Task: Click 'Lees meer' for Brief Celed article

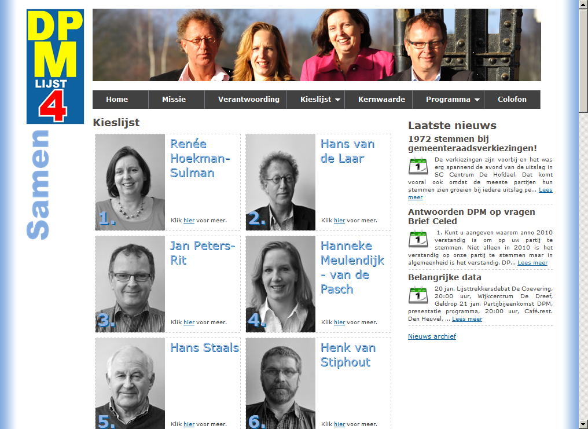Action: [x=532, y=262]
